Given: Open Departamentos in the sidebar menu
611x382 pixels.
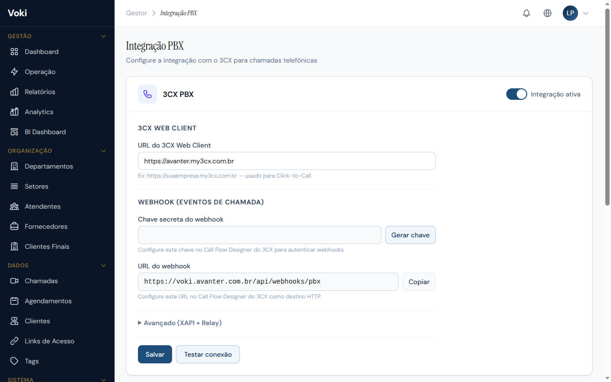Looking at the screenshot, I should point(49,166).
